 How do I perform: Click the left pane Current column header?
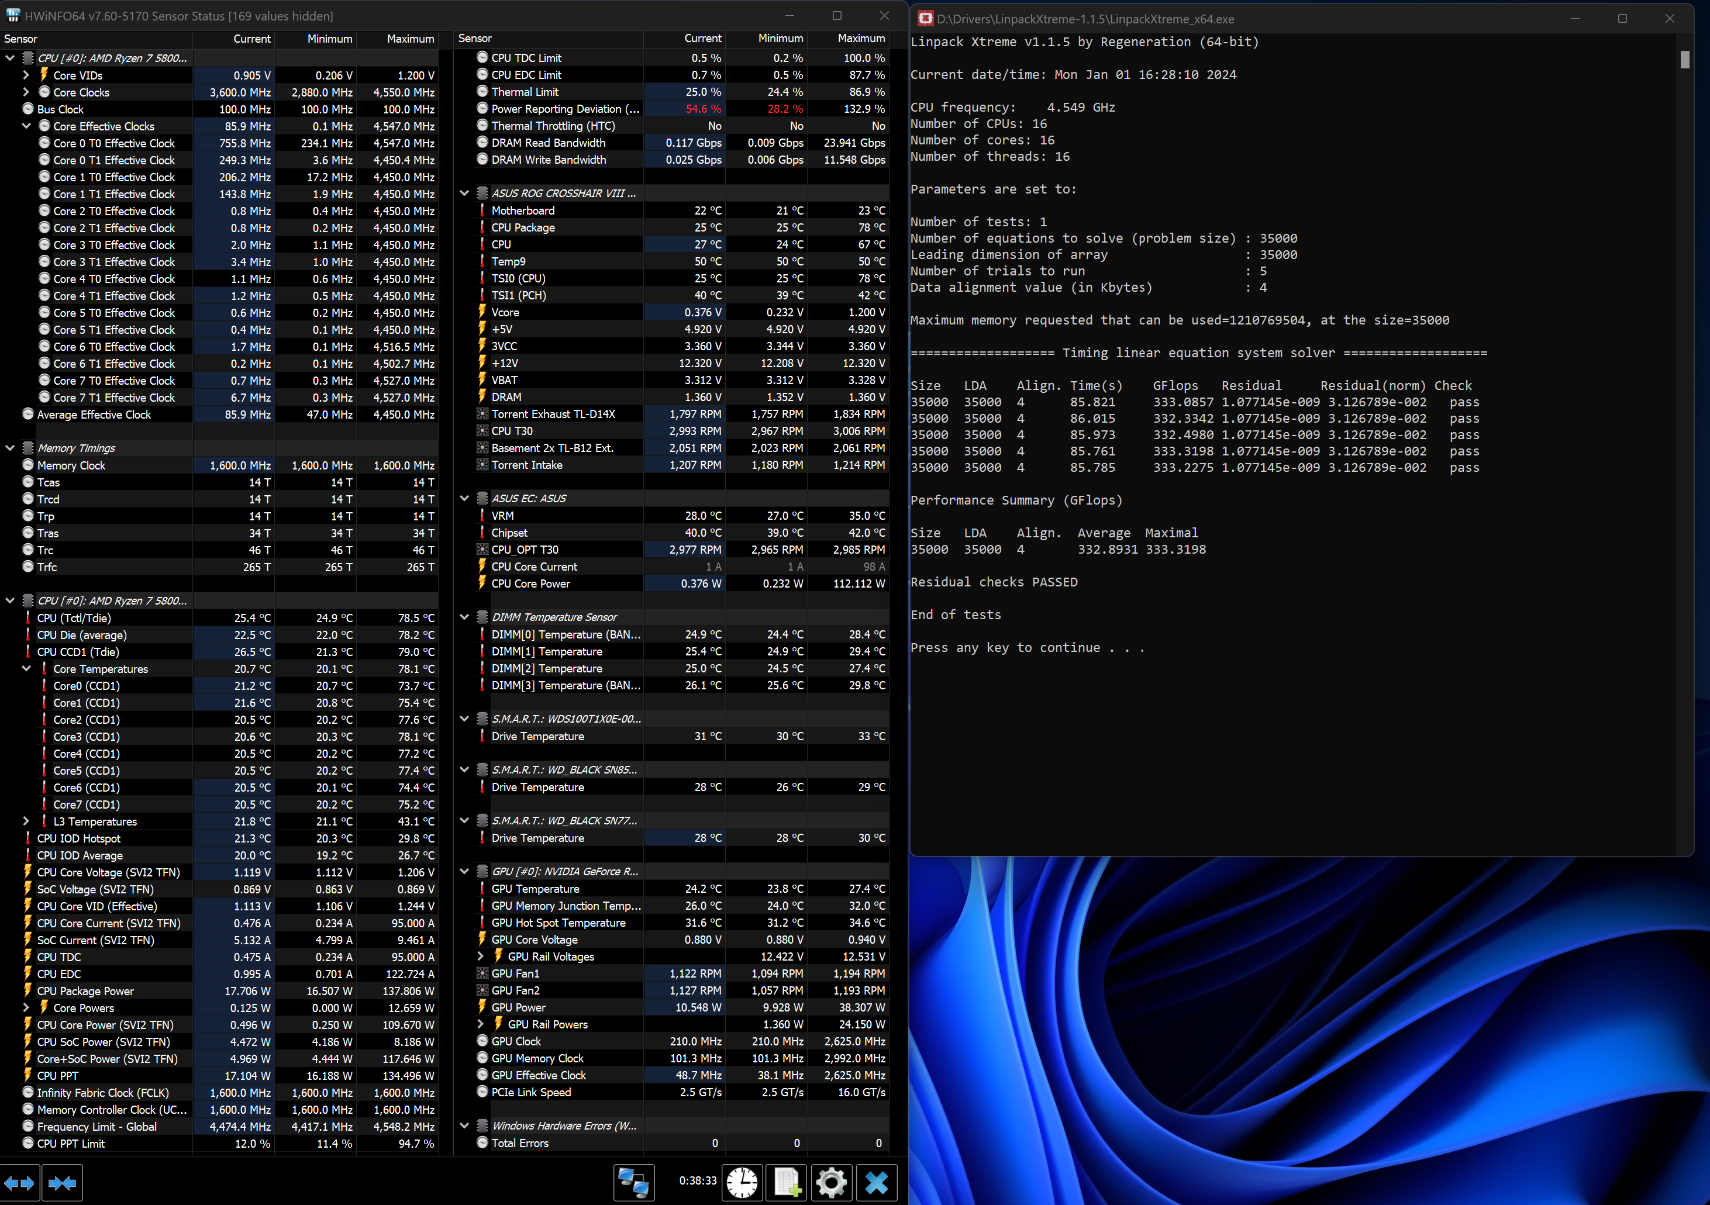234,39
